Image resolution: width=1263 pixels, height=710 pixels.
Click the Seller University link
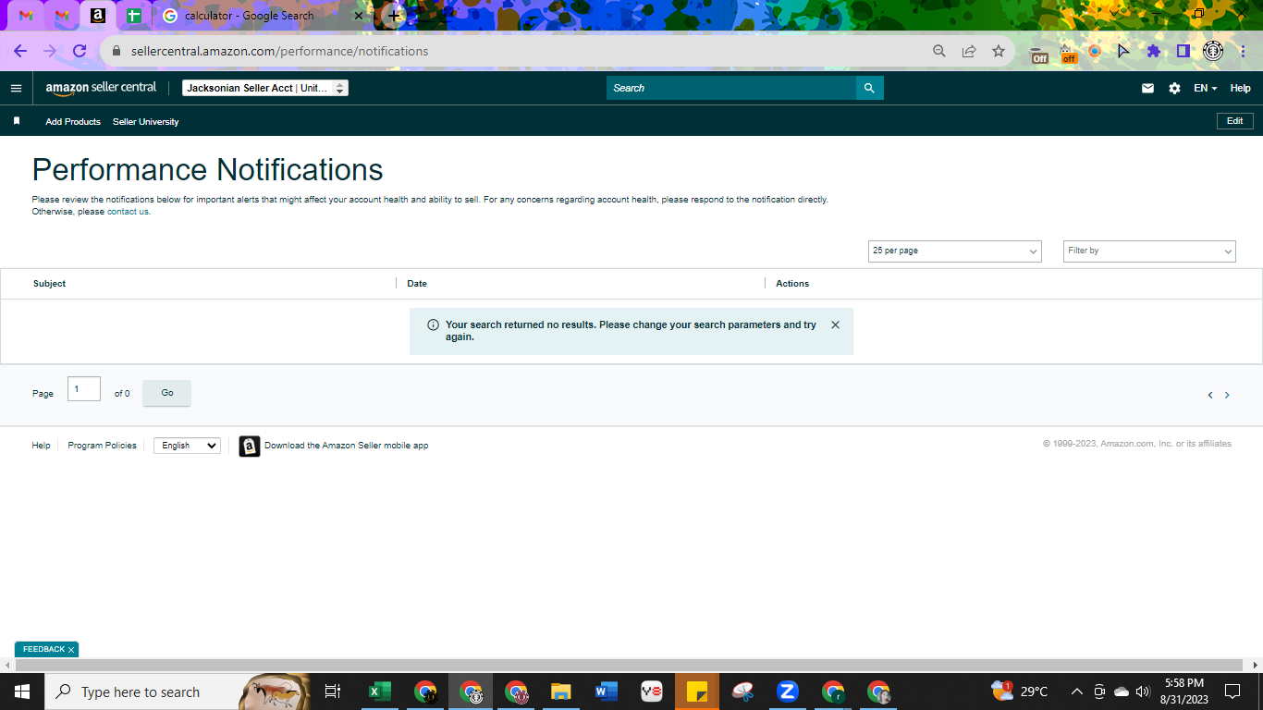click(146, 122)
